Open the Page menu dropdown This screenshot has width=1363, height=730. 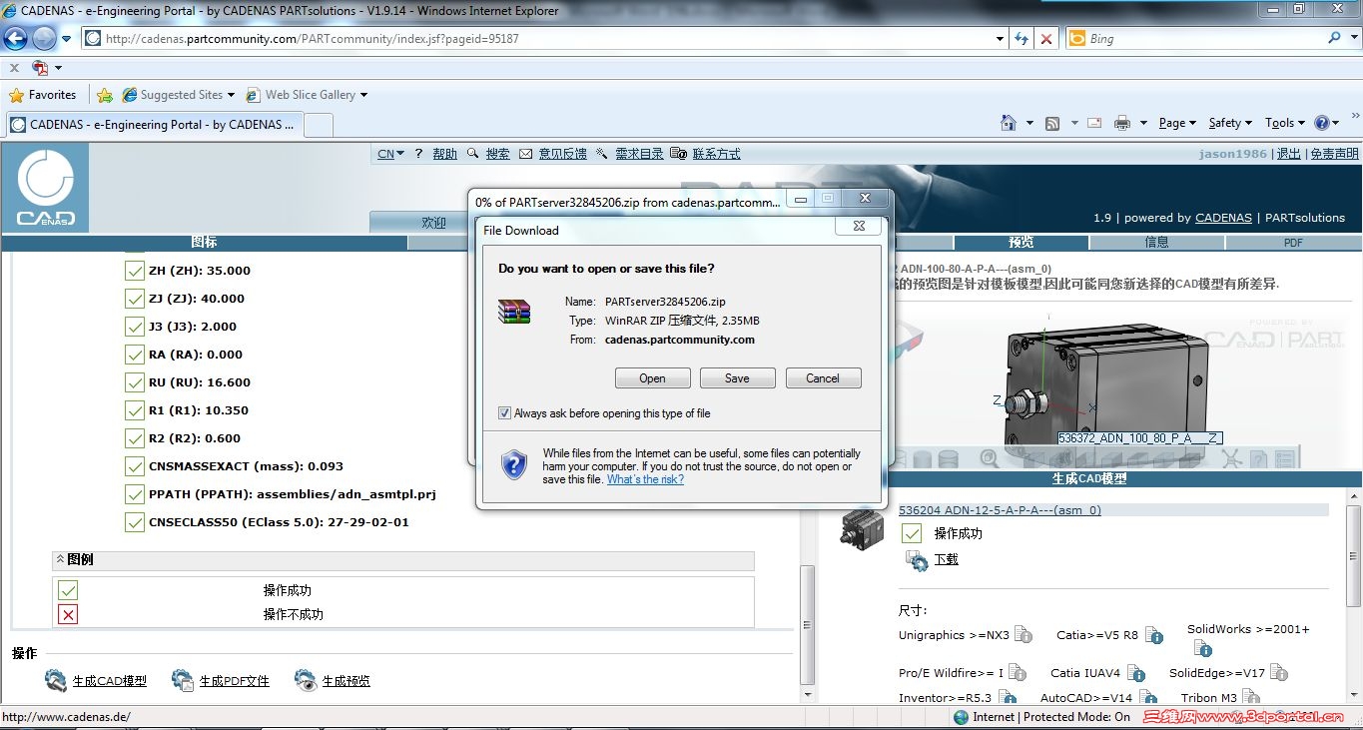(x=1177, y=123)
